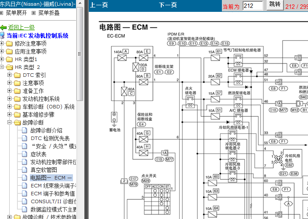The width and height of the screenshot is (308, 219).
Task: Click the sidebar scrollbar up arrow
Action: (80, 3)
